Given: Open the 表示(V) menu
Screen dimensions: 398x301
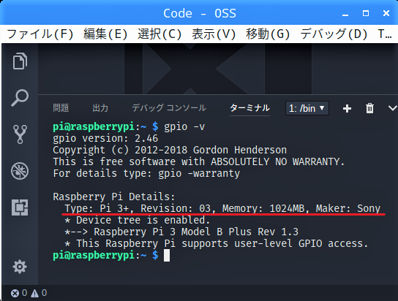Looking at the screenshot, I should [214, 34].
